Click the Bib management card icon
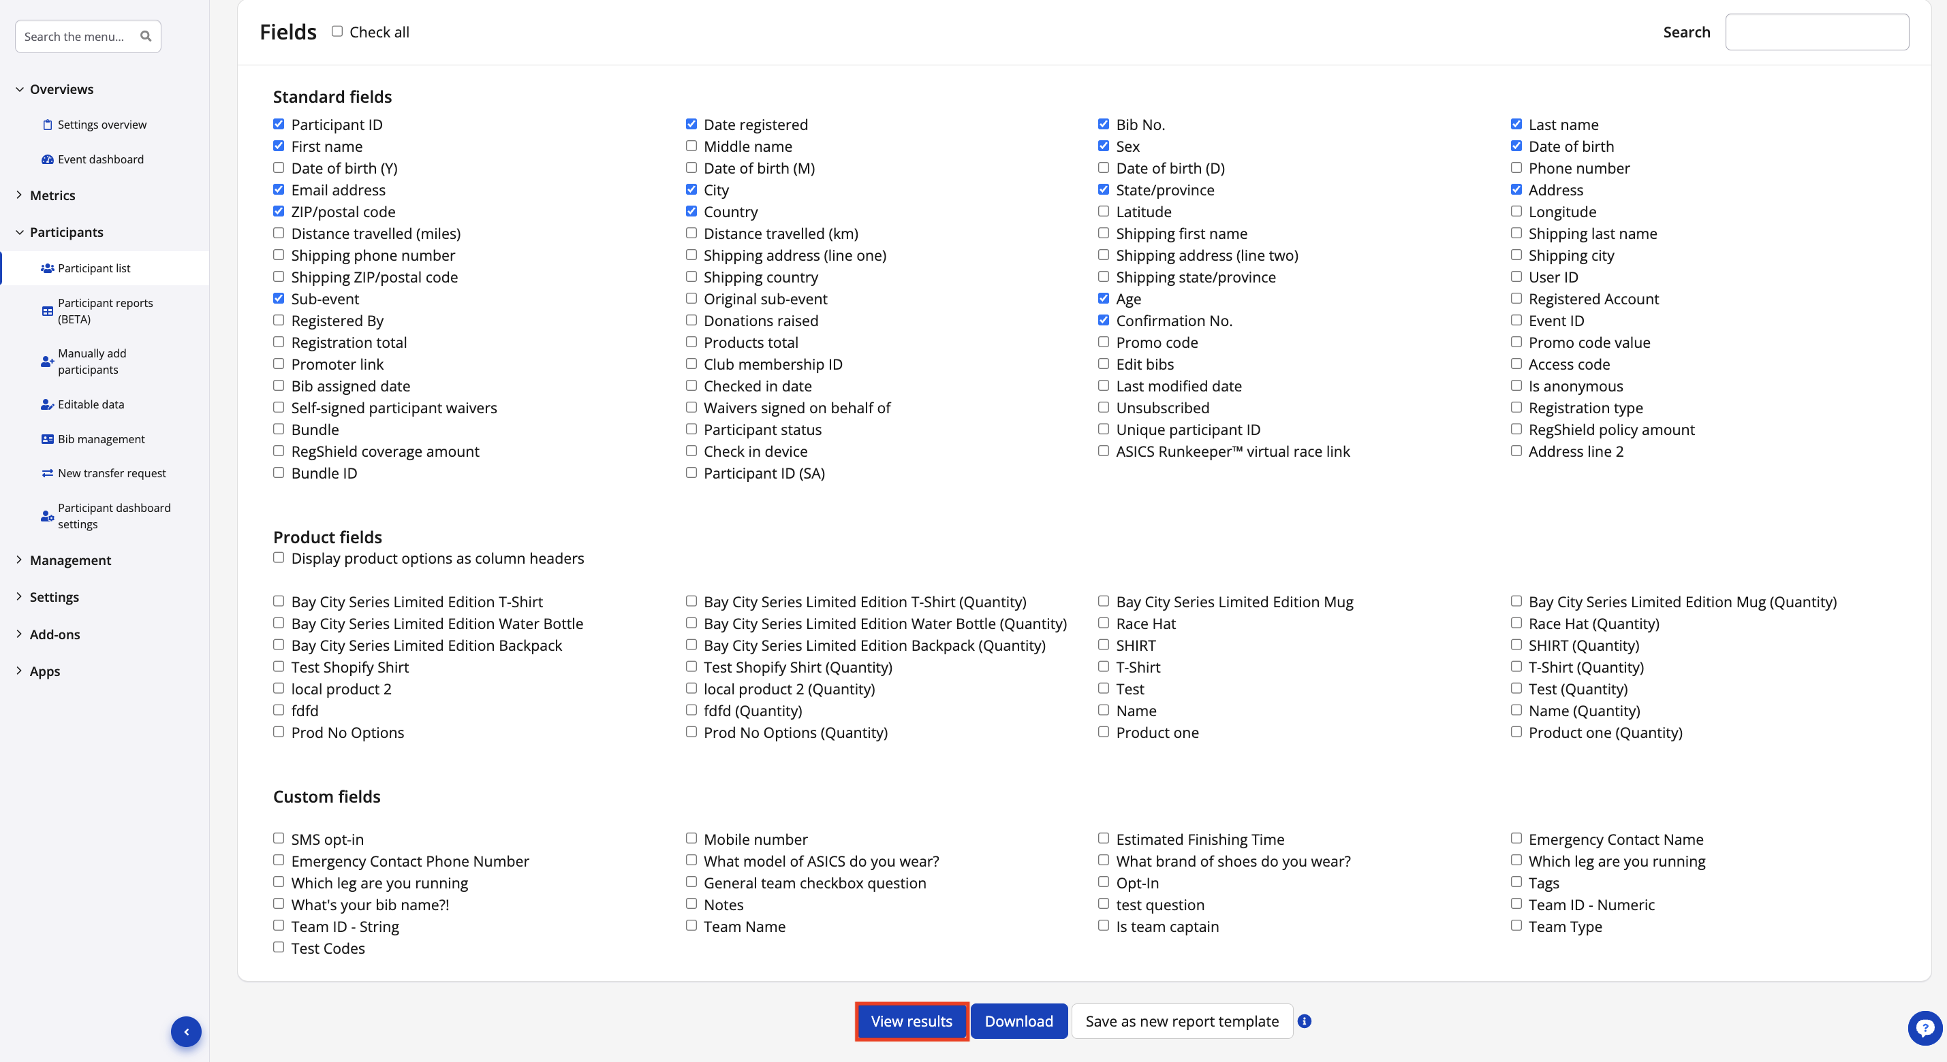1947x1062 pixels. click(48, 439)
